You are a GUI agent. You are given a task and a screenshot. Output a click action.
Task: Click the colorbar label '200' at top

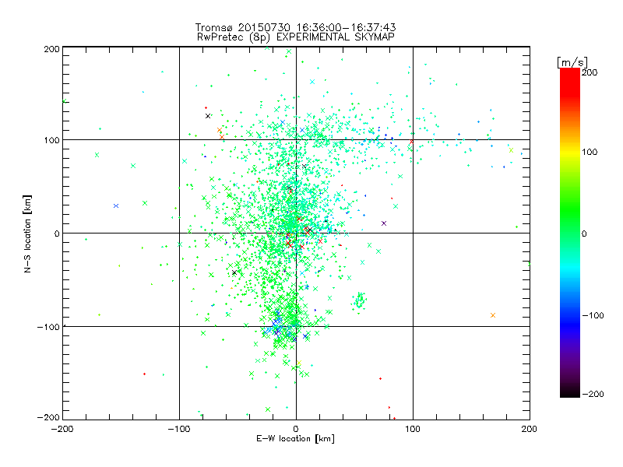(590, 72)
